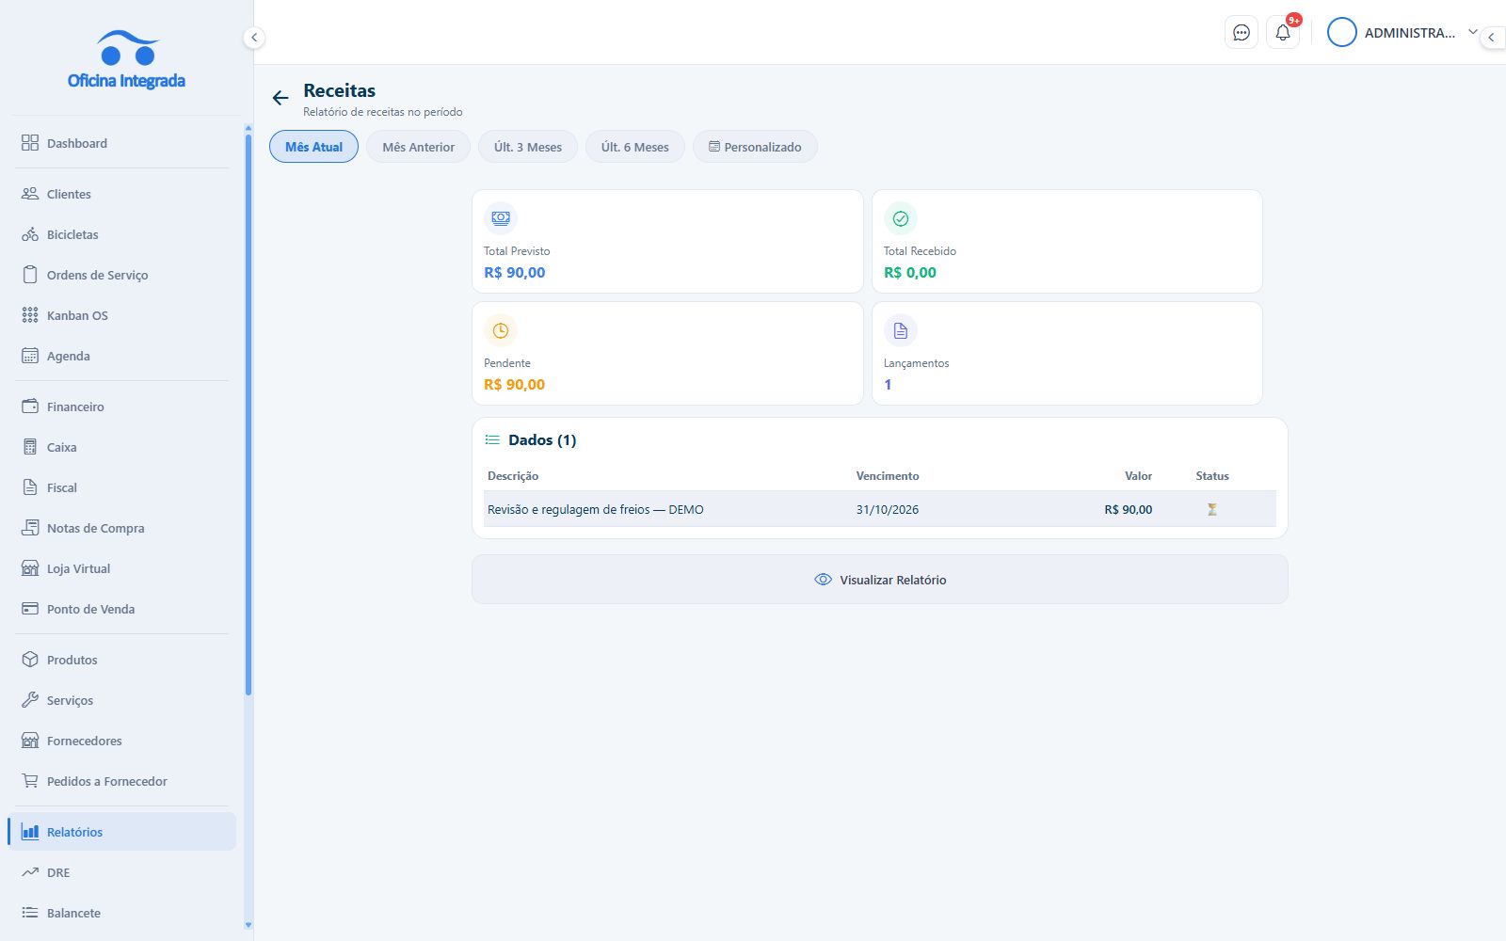Open the Caixa sidebar entry
Image resolution: width=1506 pixels, height=941 pixels.
pos(121,447)
